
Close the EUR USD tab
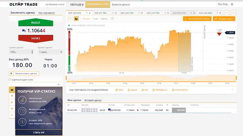click(x=90, y=13)
